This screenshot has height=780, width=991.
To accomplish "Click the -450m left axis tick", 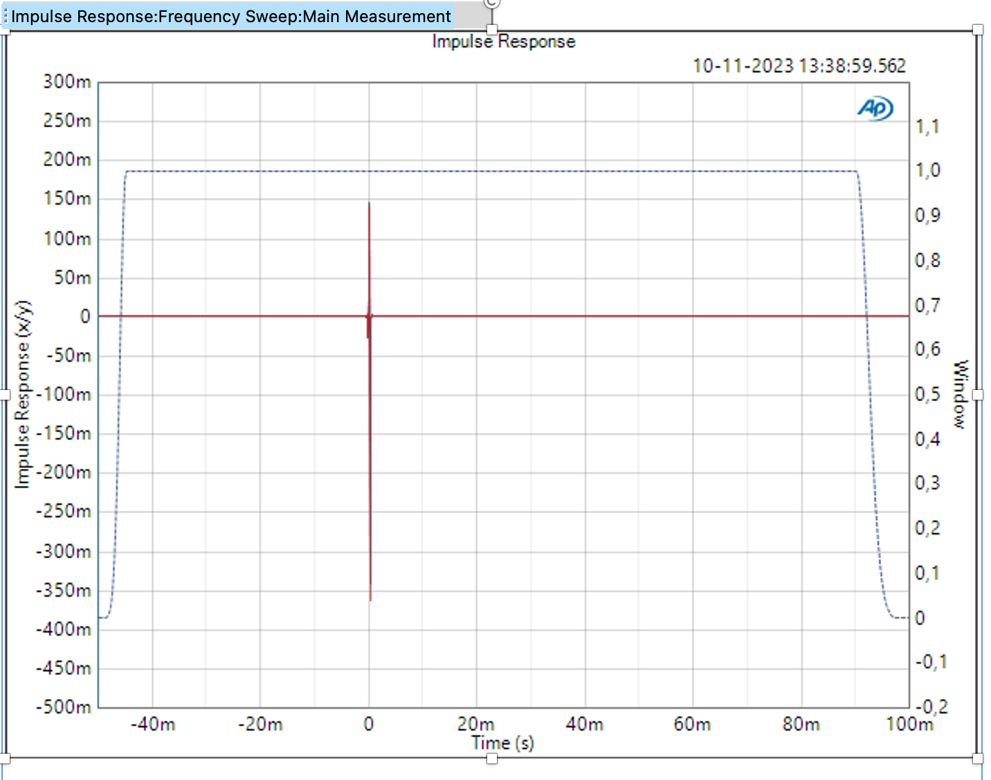I will point(64,668).
